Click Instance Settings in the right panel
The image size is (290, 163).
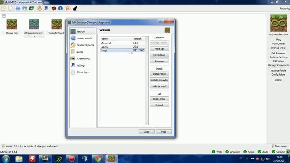(x=278, y=57)
